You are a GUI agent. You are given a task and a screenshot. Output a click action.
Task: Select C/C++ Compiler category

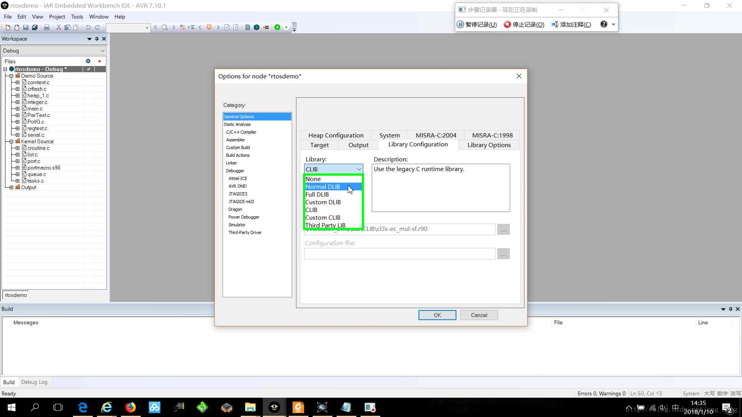[x=241, y=132]
